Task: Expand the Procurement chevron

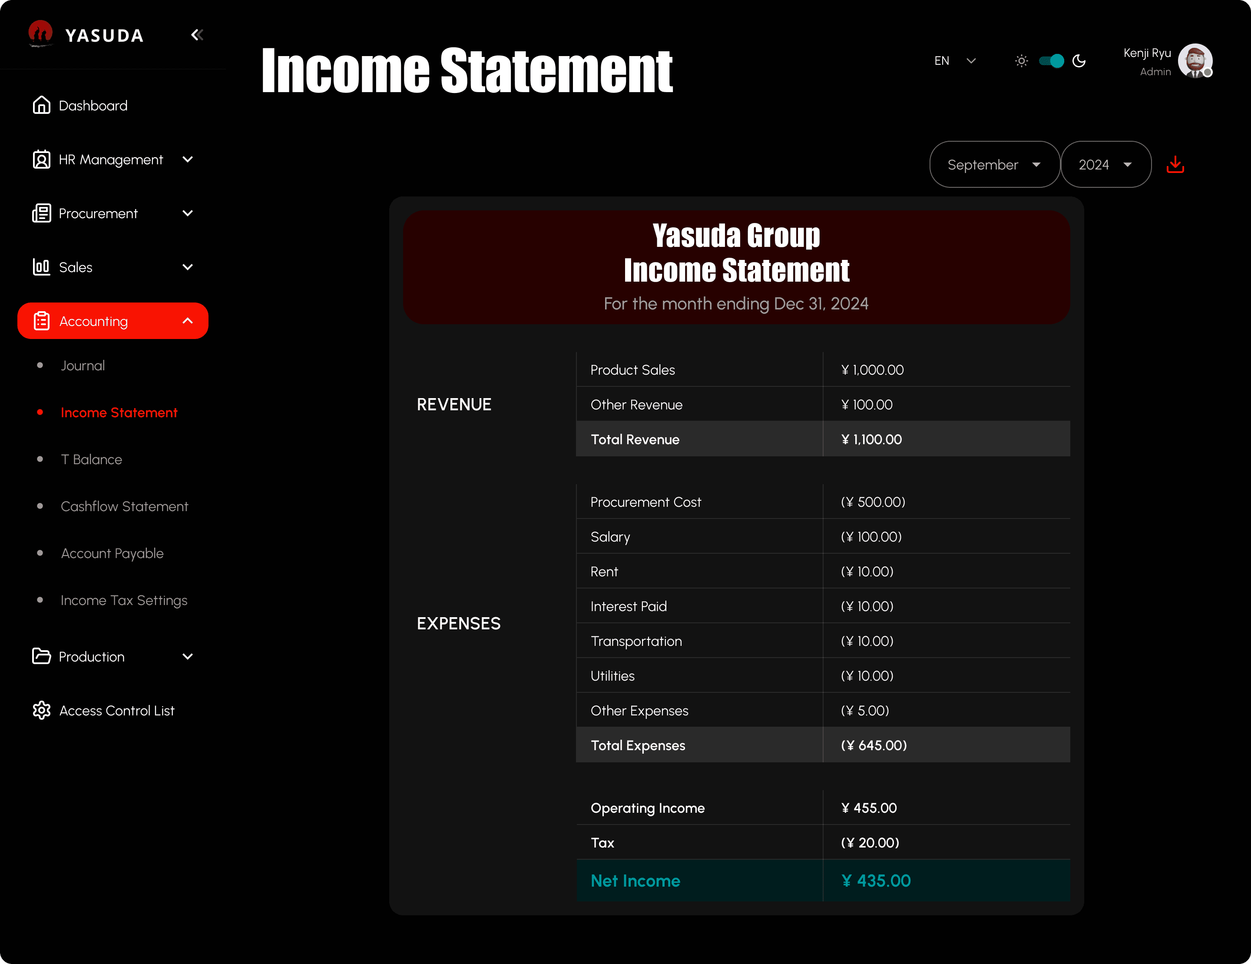Action: 187,213
